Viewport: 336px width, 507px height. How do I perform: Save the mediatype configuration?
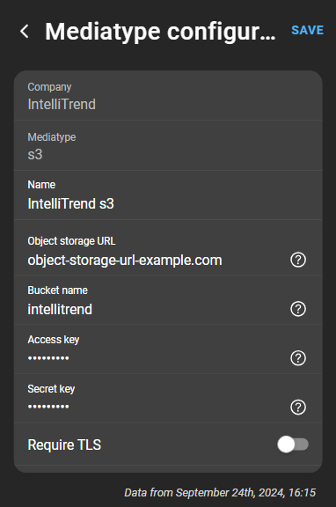click(x=307, y=30)
